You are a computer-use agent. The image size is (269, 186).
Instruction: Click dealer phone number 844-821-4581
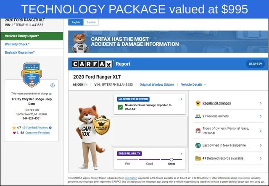(32, 118)
